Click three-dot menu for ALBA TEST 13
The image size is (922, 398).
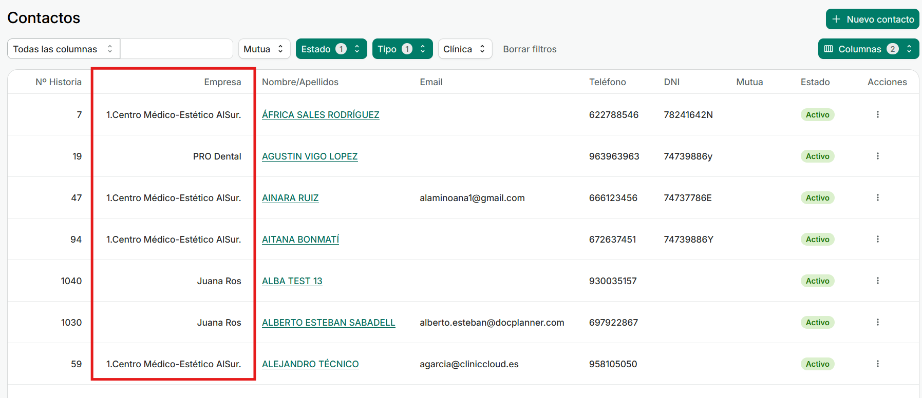(877, 281)
